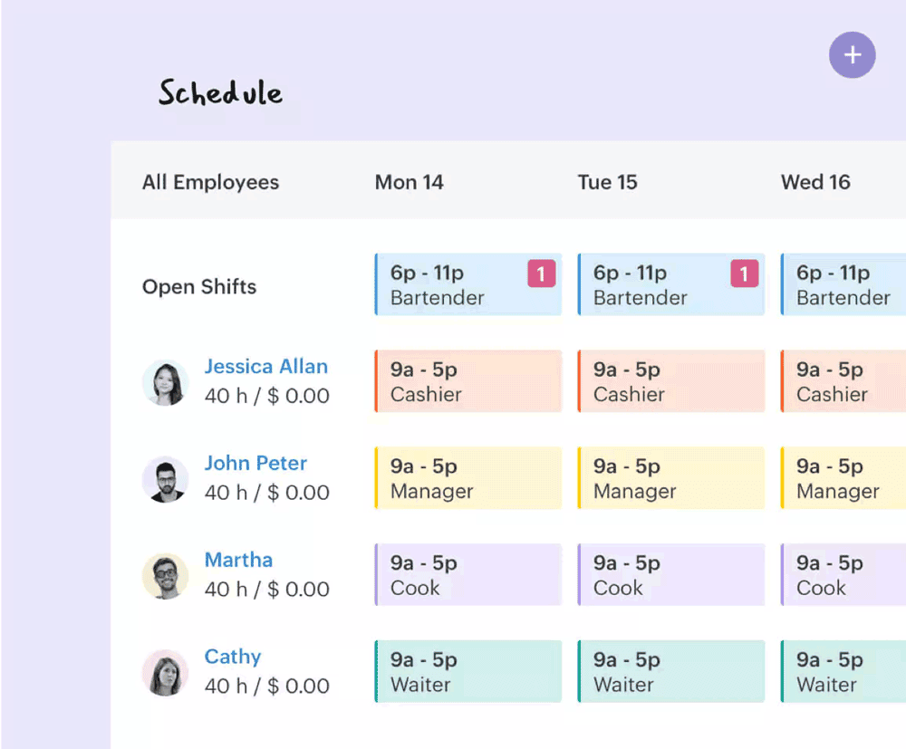Viewport: 906px width, 749px height.
Task: Click Cathy's avatar photo
Action: coord(165,673)
